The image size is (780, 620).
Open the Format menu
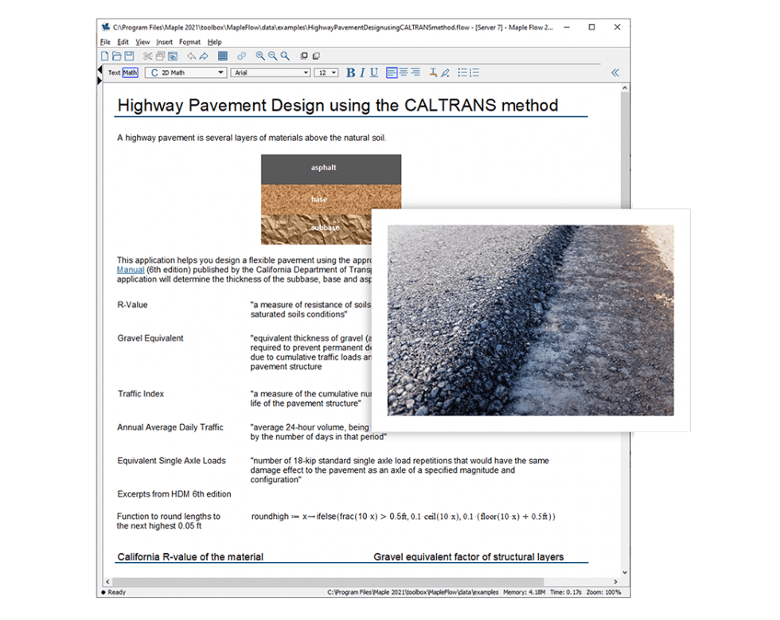pos(189,42)
